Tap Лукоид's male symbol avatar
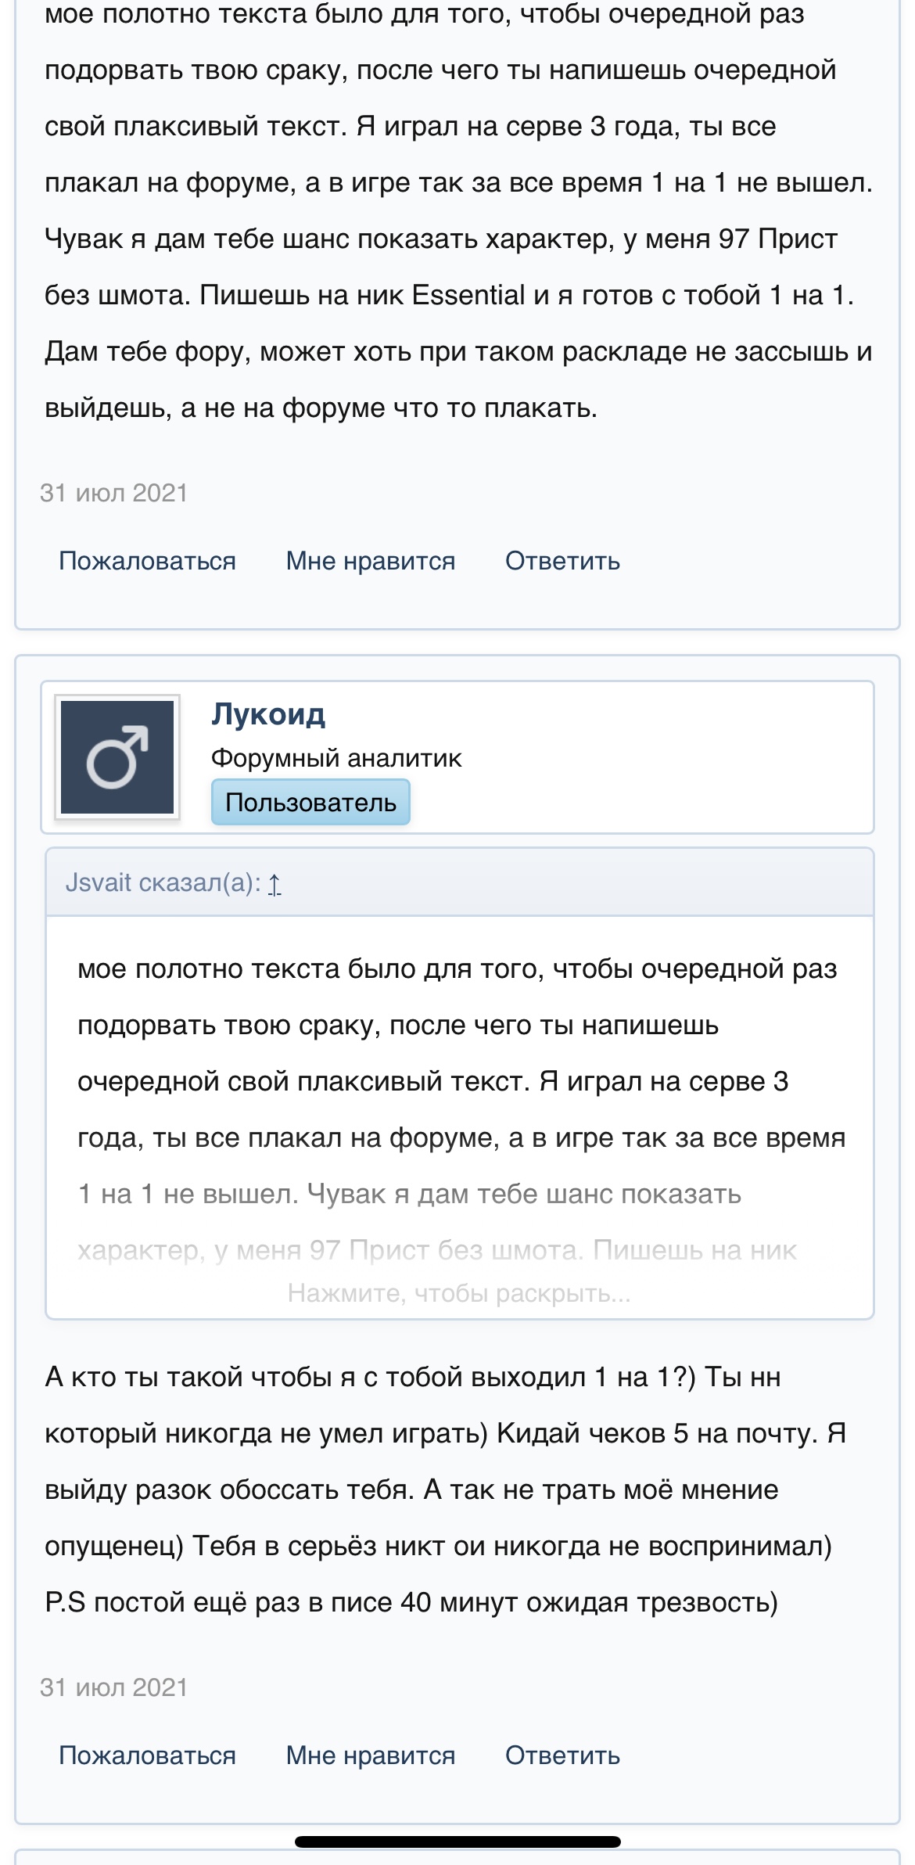915x1865 pixels. [117, 757]
